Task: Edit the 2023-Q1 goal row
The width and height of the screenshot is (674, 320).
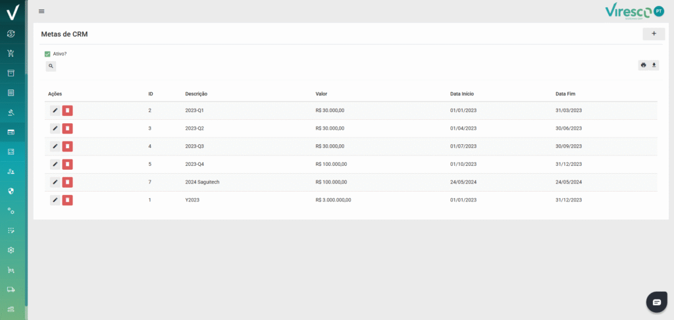Action: [x=55, y=111]
